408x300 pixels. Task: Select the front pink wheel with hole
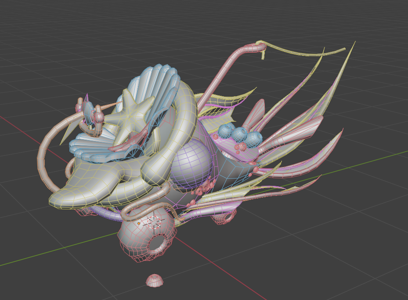tap(147, 233)
